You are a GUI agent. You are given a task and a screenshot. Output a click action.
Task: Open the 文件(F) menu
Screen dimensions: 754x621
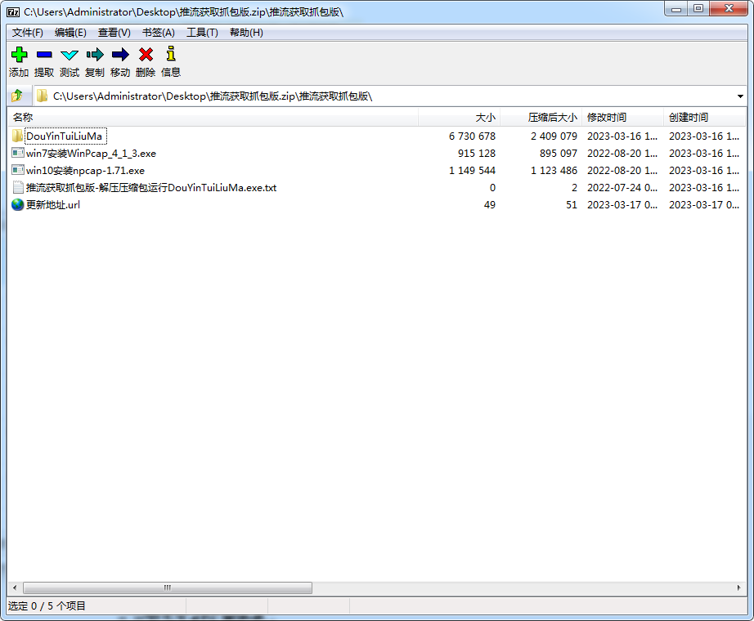[x=28, y=33]
